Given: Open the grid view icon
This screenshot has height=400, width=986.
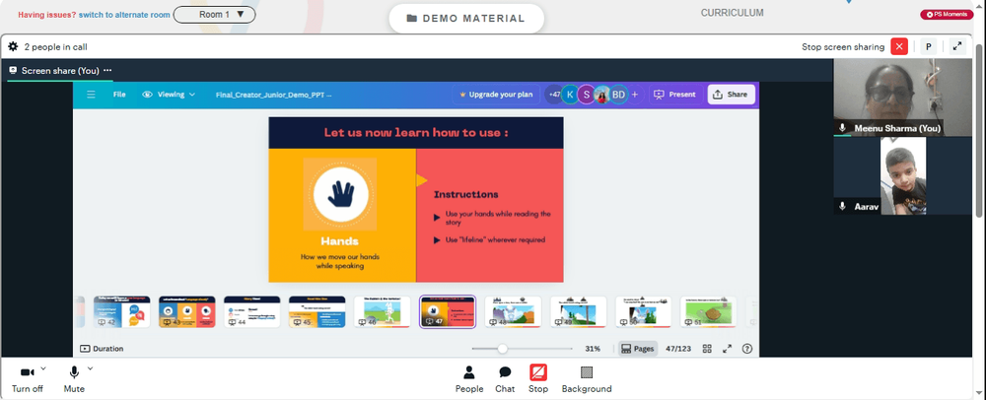Looking at the screenshot, I should (707, 349).
